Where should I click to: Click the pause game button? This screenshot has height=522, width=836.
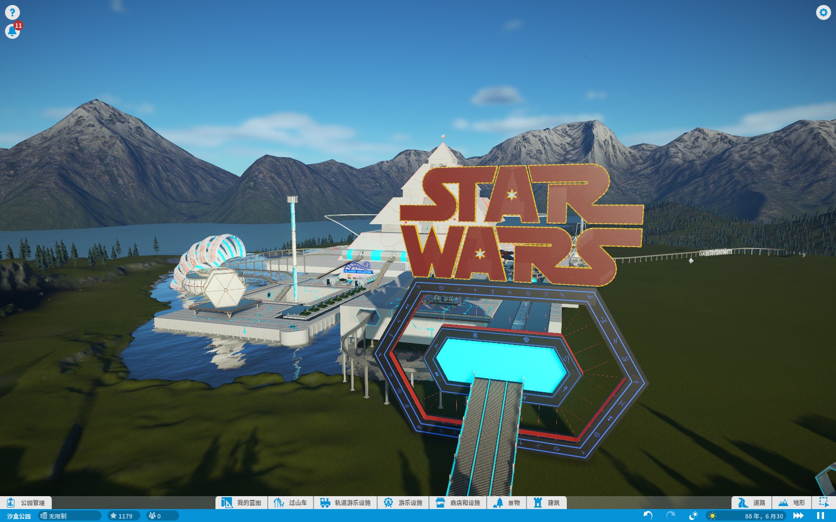(x=821, y=516)
